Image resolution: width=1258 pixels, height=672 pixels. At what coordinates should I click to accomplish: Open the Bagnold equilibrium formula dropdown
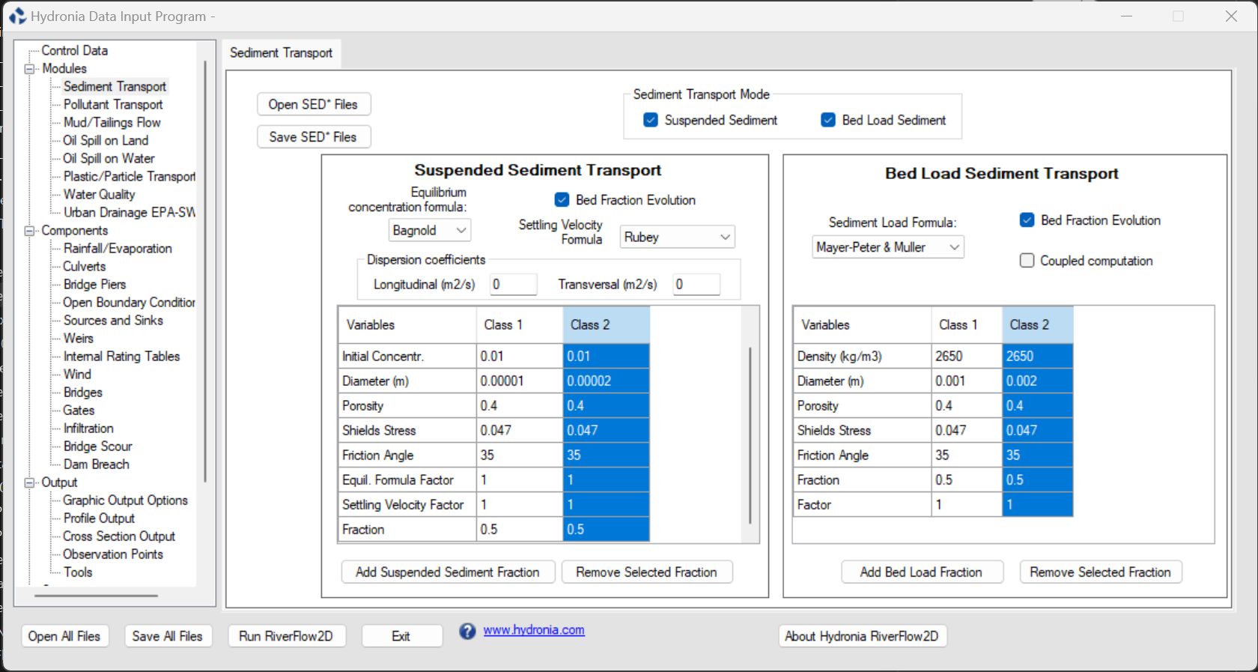point(430,231)
